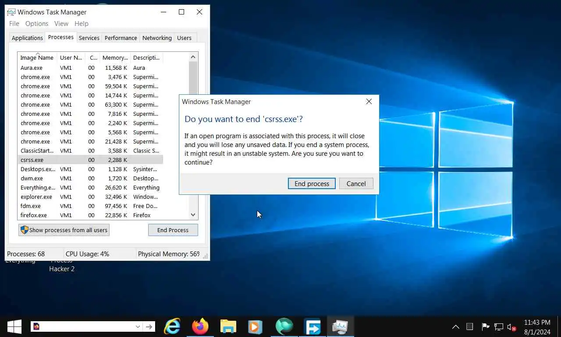Click the icon inside taskbar address box
The image size is (561, 337).
(36, 326)
